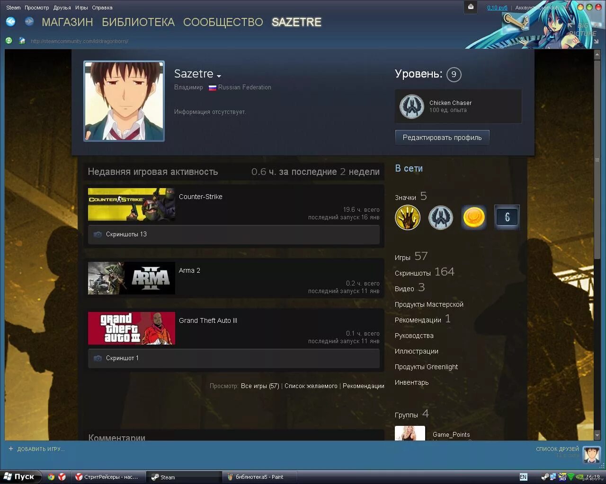Switch to the SAZETRE tab
Viewport: 606px width, 484px height.
coord(296,22)
